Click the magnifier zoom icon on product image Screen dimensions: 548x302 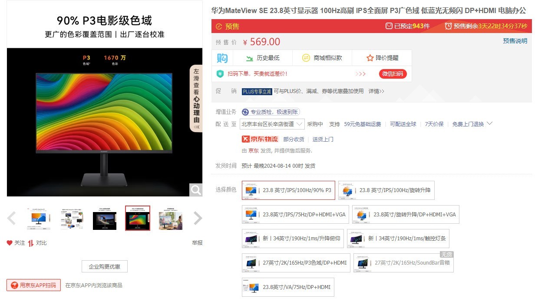point(196,190)
